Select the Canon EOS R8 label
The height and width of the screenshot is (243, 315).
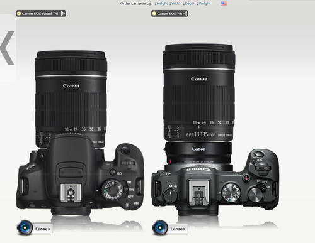(x=169, y=14)
